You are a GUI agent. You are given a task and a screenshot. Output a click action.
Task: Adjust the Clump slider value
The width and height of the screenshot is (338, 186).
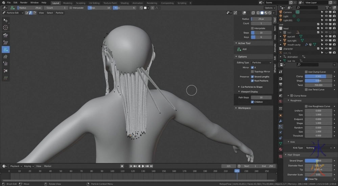click(x=318, y=77)
